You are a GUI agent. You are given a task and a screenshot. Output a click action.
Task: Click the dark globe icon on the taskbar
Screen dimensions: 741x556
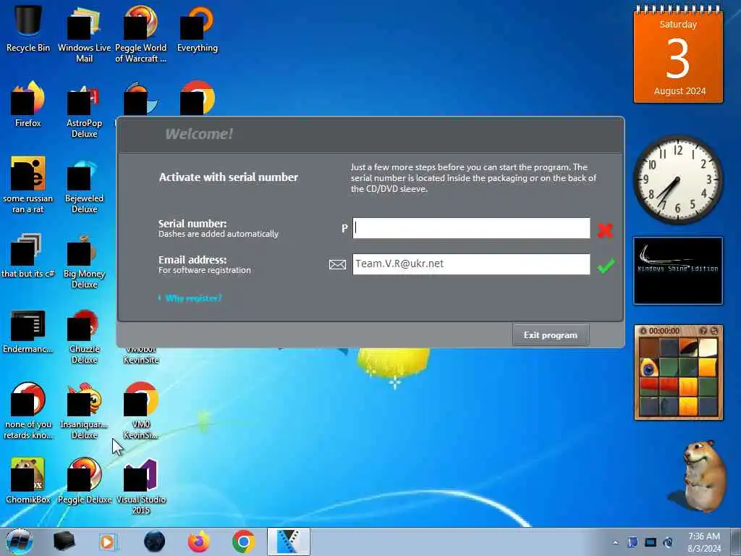[155, 542]
